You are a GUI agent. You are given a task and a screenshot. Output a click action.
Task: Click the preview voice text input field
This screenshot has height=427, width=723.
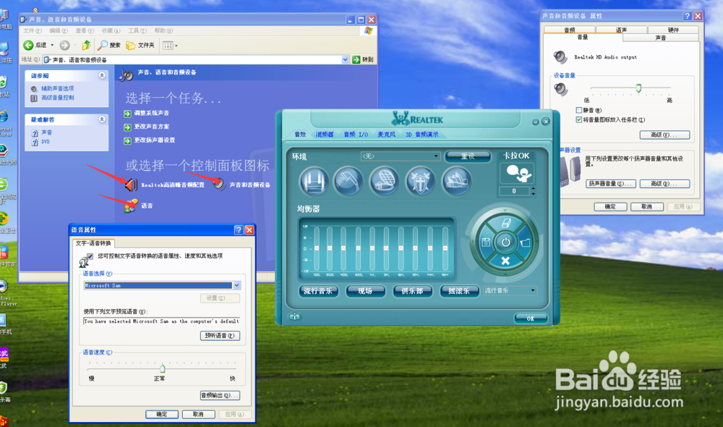tap(162, 321)
